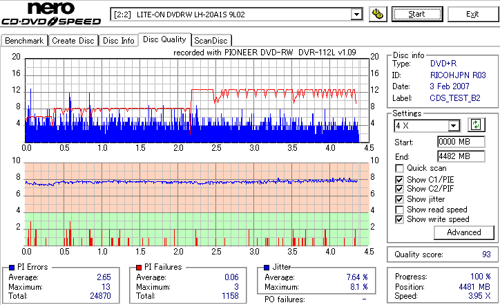Viewport: 500px width, 305px height.
Task: Click the PI Errors maximum 13 value
Action: (106, 287)
